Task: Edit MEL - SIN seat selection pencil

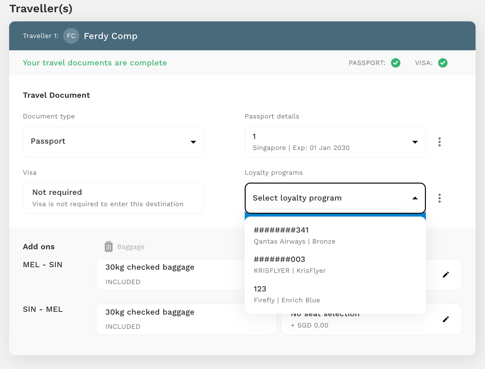Action: [x=446, y=275]
